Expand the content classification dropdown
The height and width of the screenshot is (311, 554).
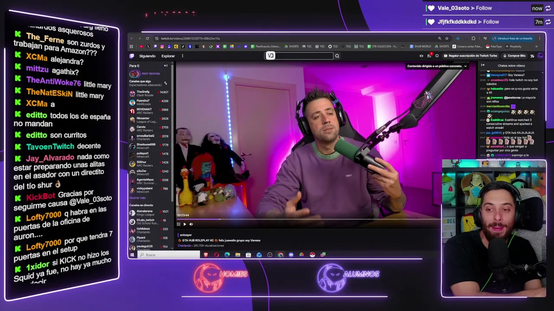click(465, 66)
